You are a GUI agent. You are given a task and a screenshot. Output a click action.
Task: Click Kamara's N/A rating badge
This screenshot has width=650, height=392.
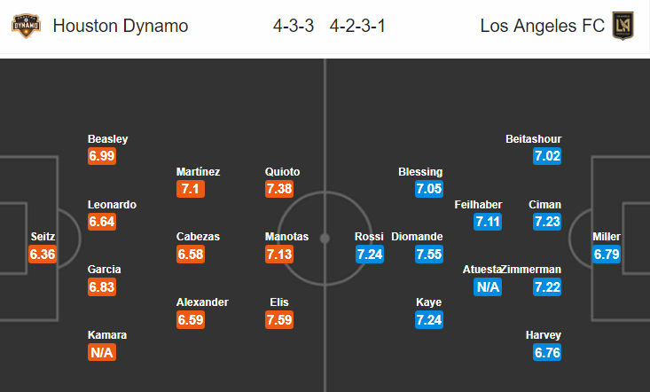pos(102,353)
